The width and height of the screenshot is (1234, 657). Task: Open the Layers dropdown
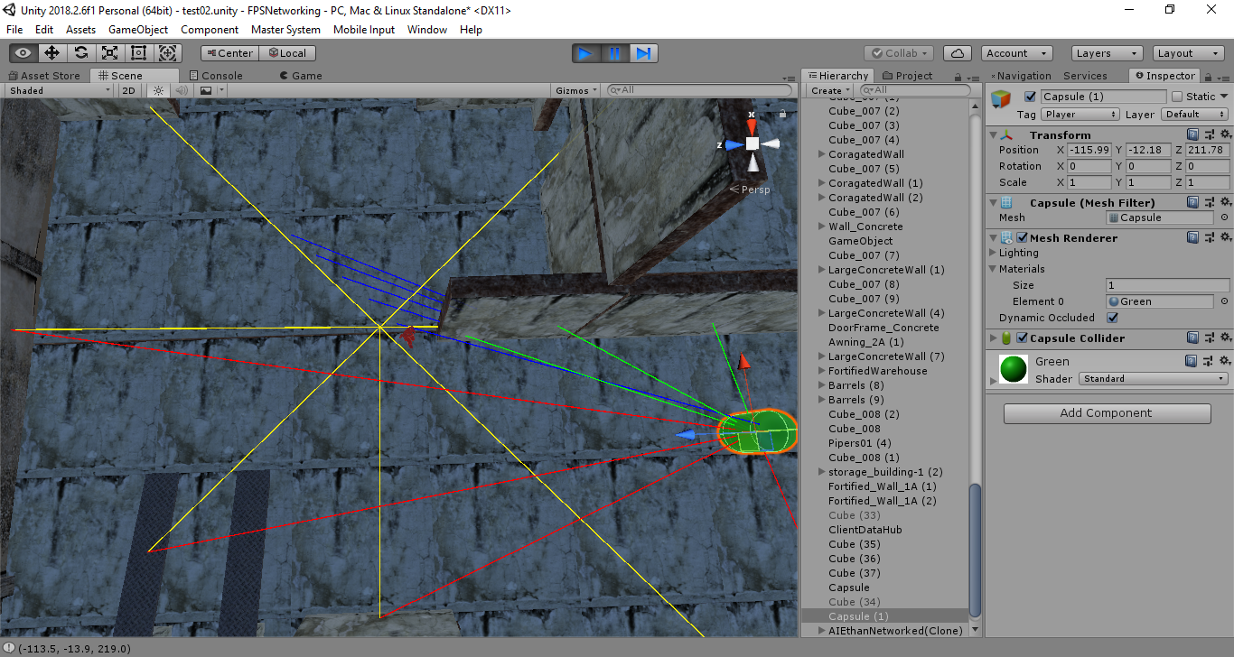click(1107, 53)
